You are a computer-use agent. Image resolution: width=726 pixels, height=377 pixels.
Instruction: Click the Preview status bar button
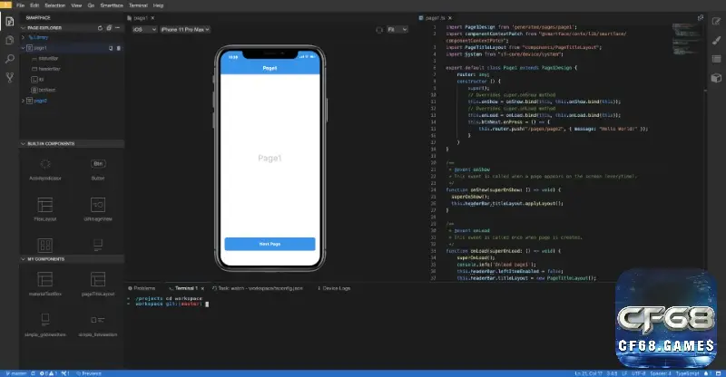[x=89, y=373]
